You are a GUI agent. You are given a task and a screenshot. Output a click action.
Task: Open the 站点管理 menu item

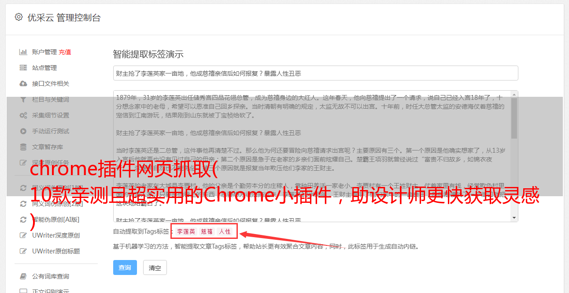(44, 68)
